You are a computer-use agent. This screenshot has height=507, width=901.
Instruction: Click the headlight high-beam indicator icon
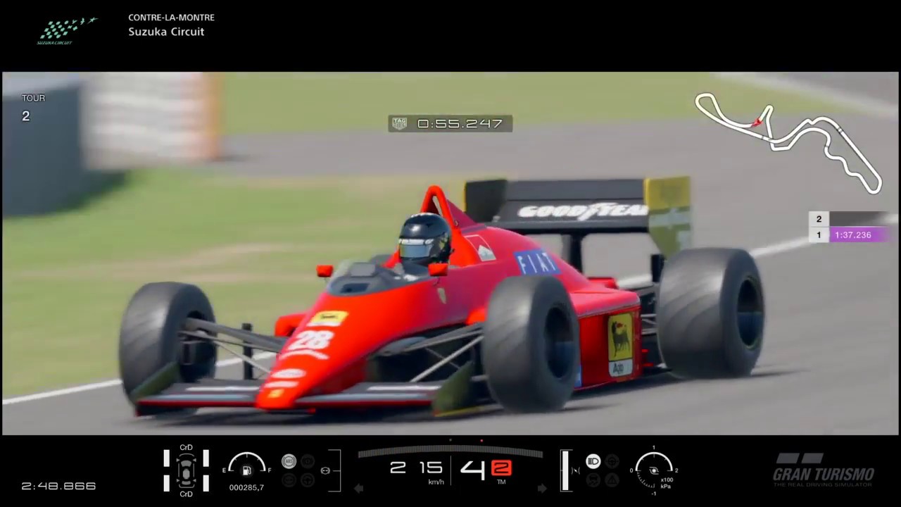point(593,461)
